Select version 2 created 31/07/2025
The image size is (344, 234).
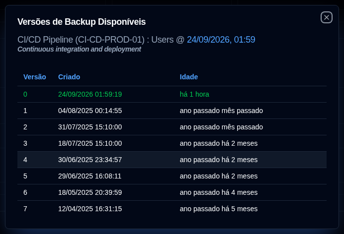click(x=172, y=127)
